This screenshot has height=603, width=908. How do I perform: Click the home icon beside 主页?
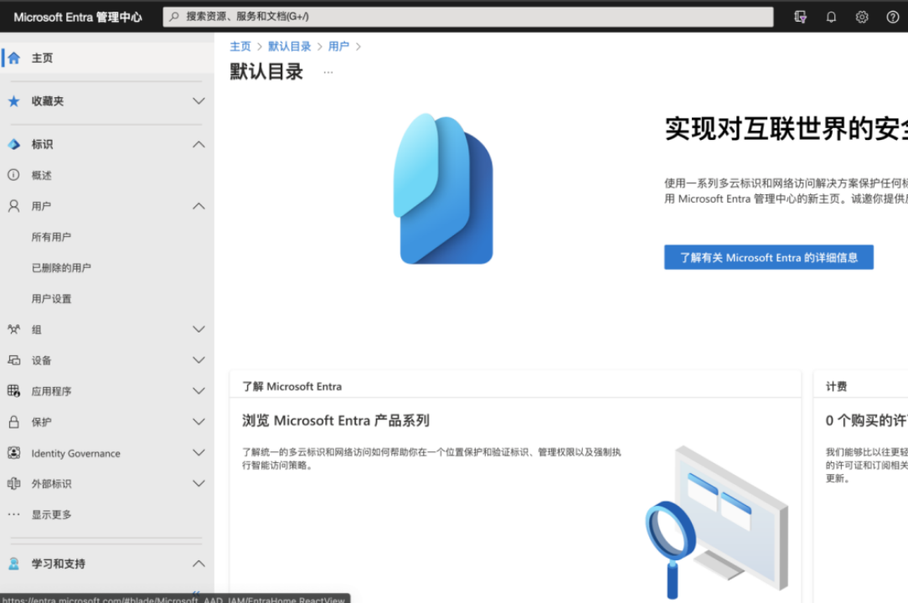point(14,58)
